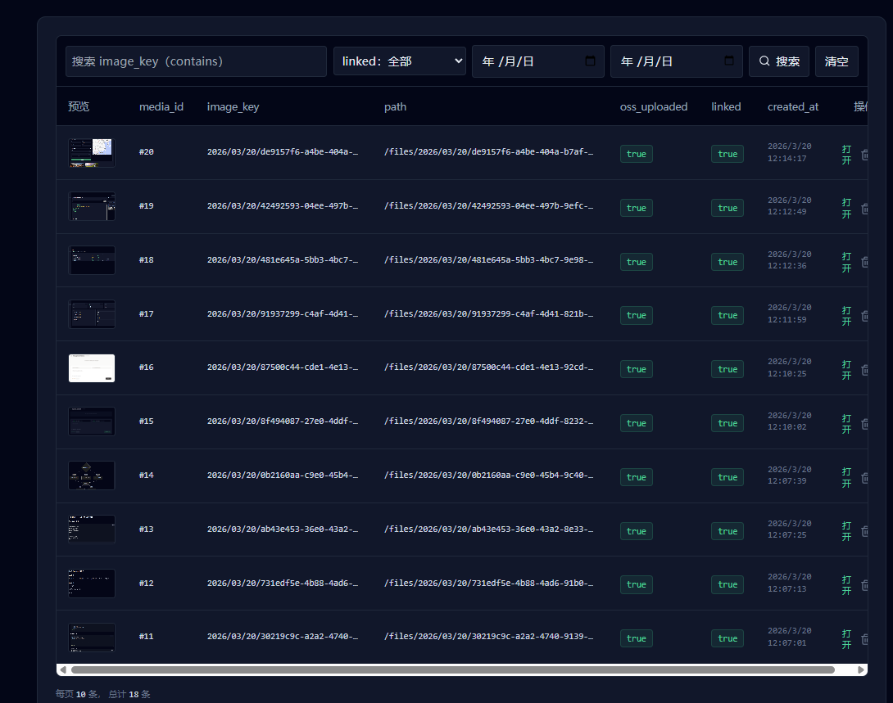This screenshot has height=703, width=893.
Task: Click oss_uploaded true badge in row #11
Action: (x=636, y=638)
